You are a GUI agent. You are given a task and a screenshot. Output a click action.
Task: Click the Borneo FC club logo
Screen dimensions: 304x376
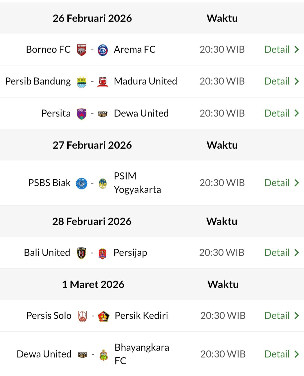click(x=81, y=49)
